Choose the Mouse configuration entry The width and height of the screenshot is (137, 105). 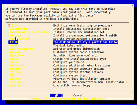click(x=14, y=62)
